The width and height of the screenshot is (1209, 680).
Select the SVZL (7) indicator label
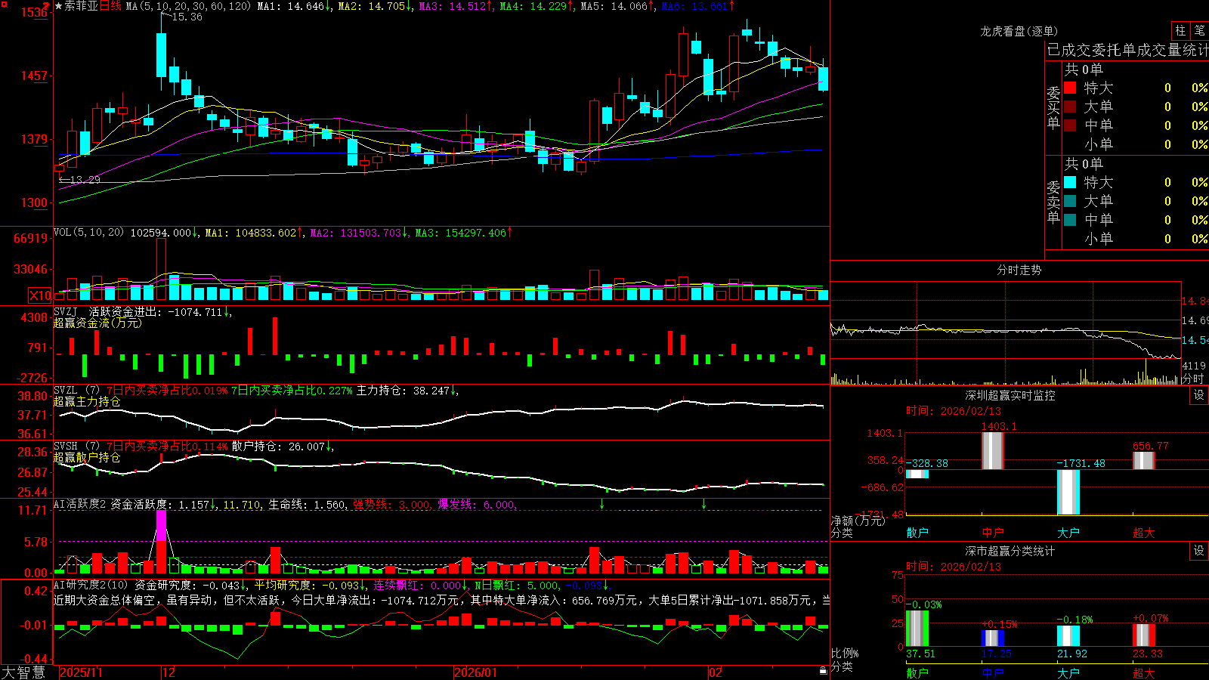(76, 391)
